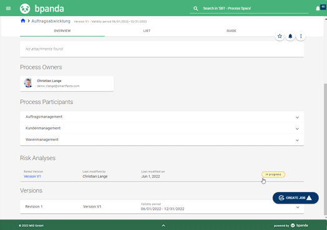Screen dimensions: 327x230
Task: Open the three-dot more options menu
Action: [301, 36]
